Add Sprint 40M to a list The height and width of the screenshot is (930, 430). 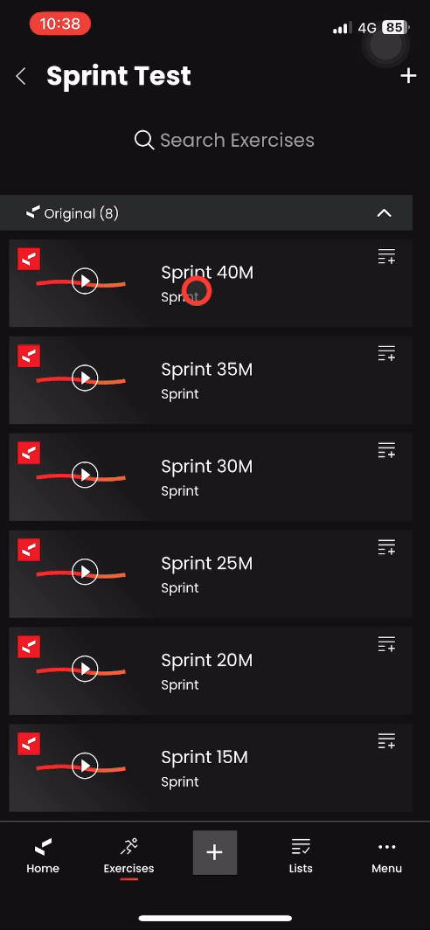pyautogui.click(x=386, y=257)
